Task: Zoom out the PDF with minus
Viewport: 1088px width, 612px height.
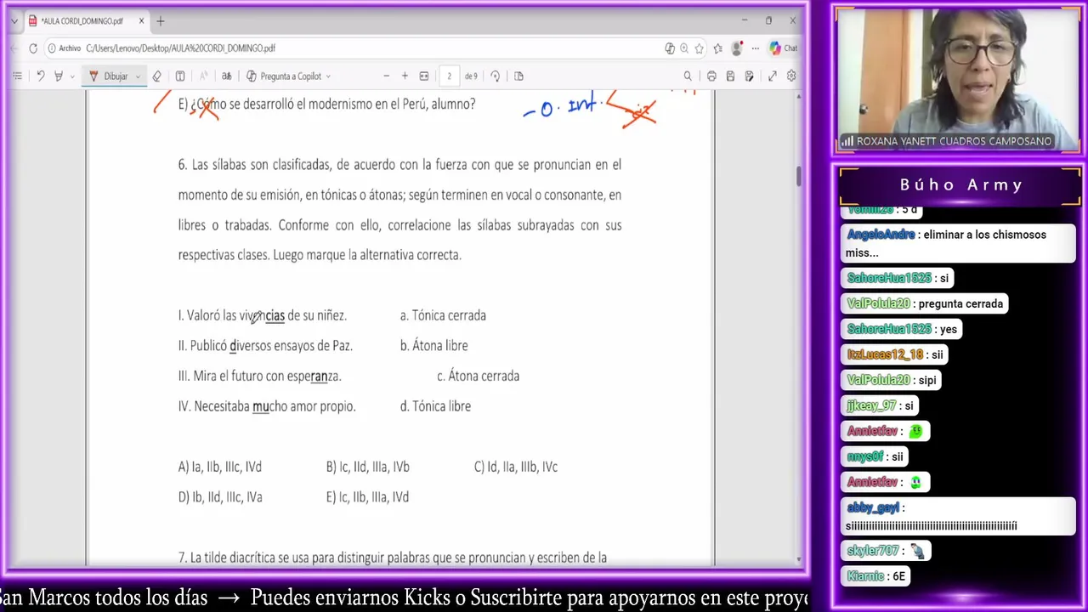Action: tap(386, 76)
